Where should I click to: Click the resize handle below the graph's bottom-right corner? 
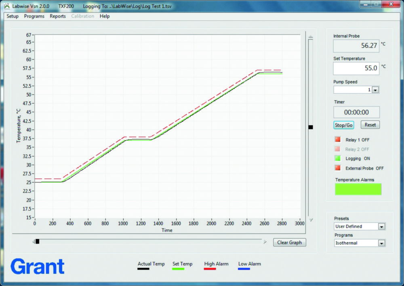[311, 220]
